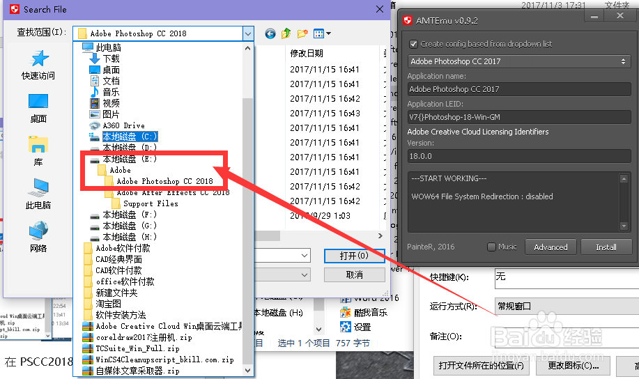Select CAD经典界面 folder

[112, 259]
